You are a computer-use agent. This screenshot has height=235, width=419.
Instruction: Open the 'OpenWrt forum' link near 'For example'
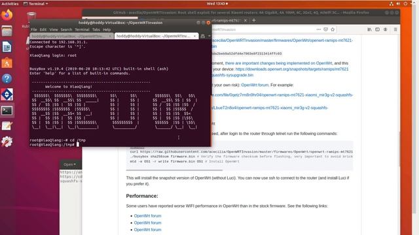click(255, 85)
